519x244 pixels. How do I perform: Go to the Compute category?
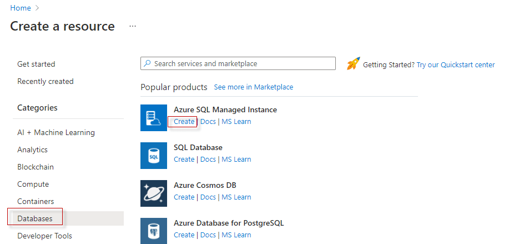(33, 184)
